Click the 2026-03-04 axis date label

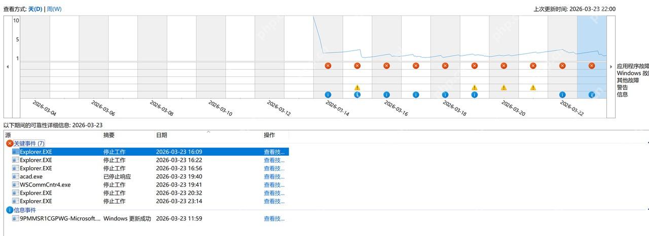45,108
